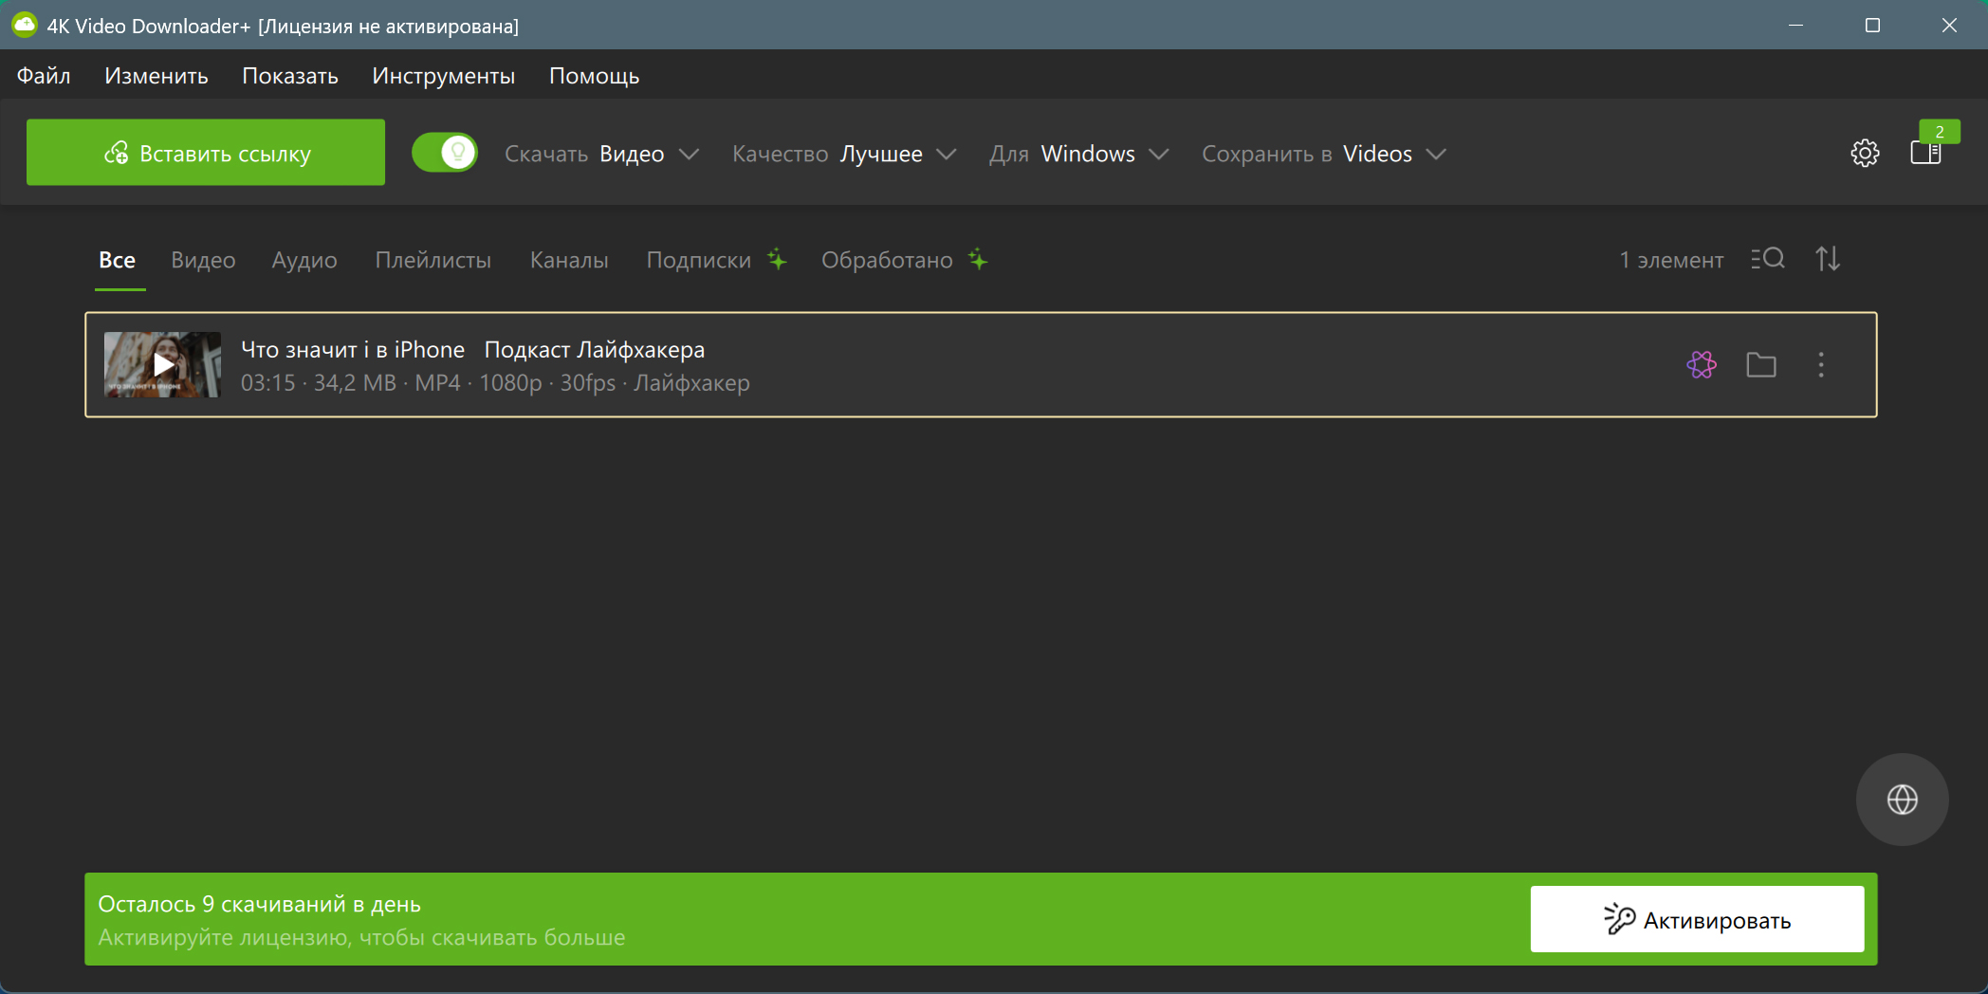The image size is (1988, 994).
Task: Play the video via its thumbnail
Action: 162,364
